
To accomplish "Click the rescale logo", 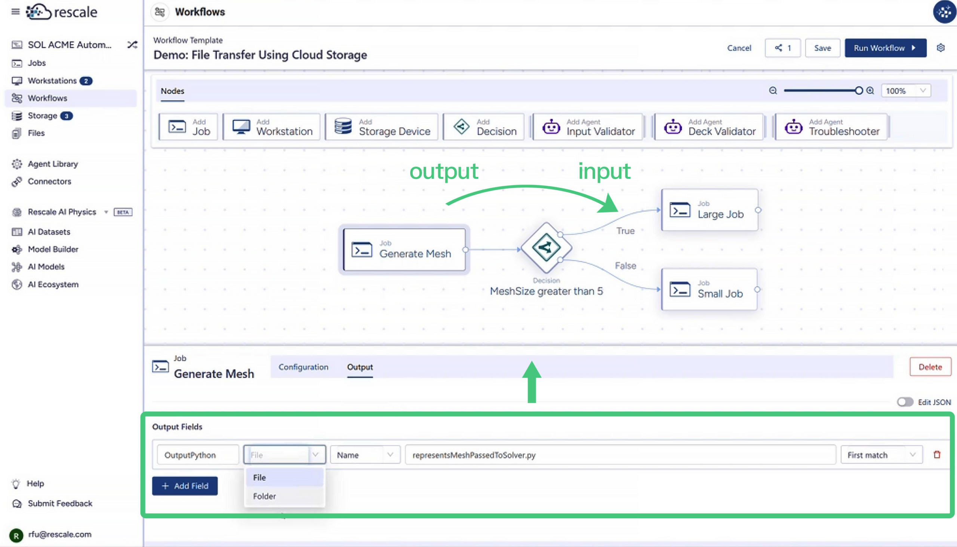I will click(62, 12).
